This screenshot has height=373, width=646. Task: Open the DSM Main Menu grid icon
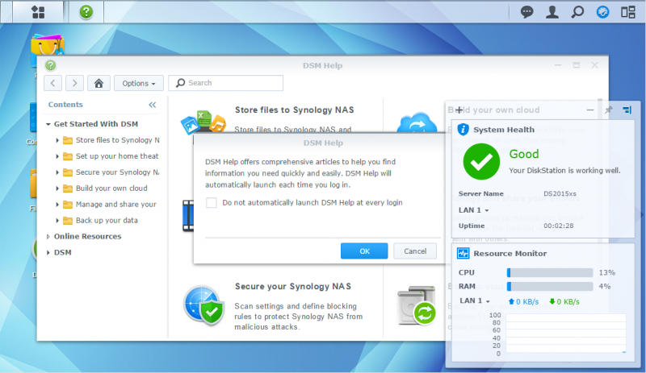38,12
